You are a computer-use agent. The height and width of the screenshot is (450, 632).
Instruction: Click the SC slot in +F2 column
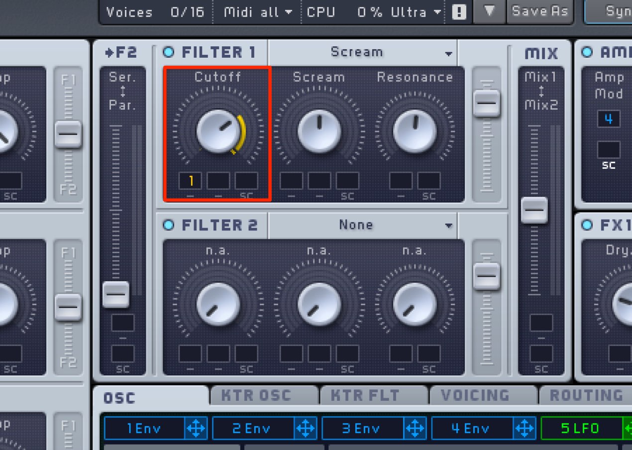click(122, 354)
